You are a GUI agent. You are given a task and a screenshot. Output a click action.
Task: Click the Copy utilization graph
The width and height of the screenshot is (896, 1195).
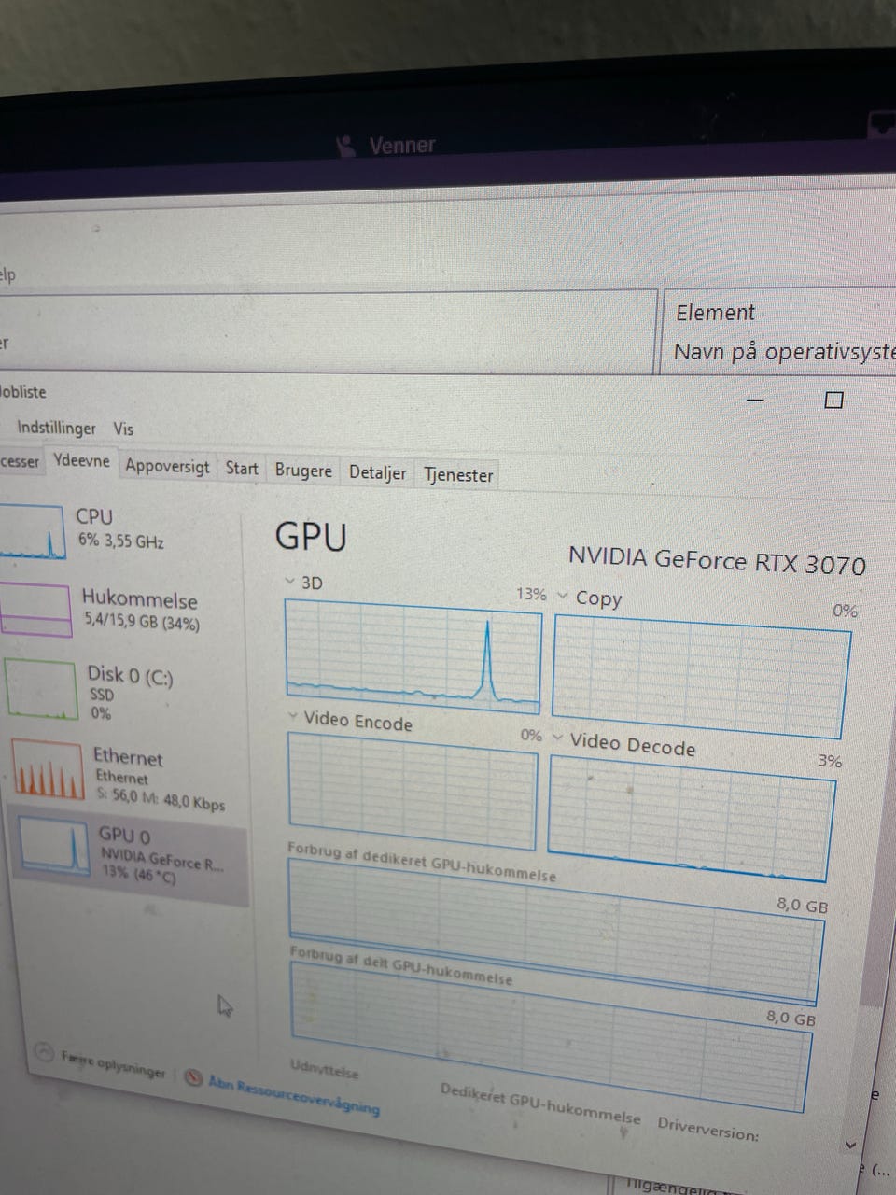point(701,678)
